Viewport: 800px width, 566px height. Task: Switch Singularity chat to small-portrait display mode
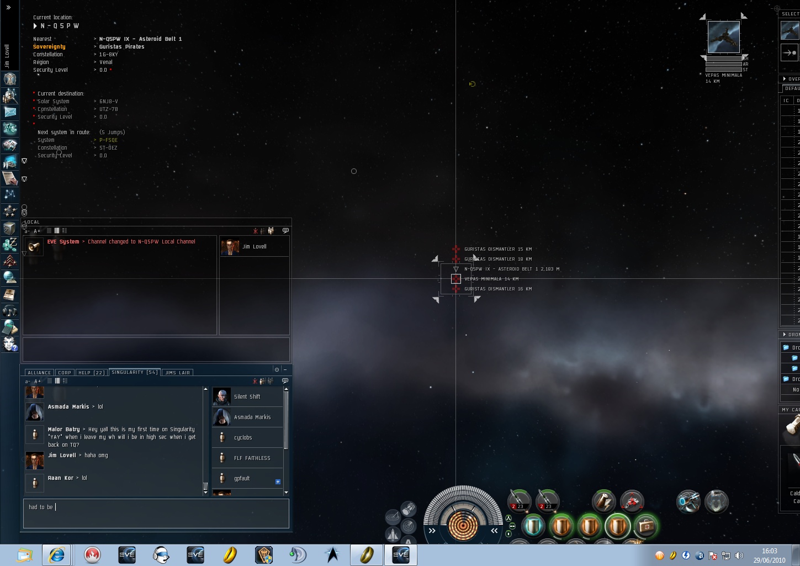click(x=57, y=381)
